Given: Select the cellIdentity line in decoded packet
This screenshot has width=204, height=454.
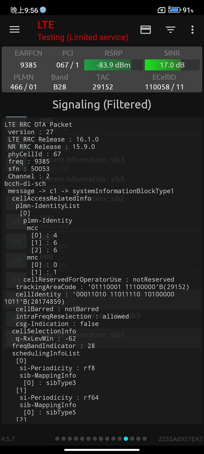Looking at the screenshot, I should pyautogui.click(x=95, y=294).
